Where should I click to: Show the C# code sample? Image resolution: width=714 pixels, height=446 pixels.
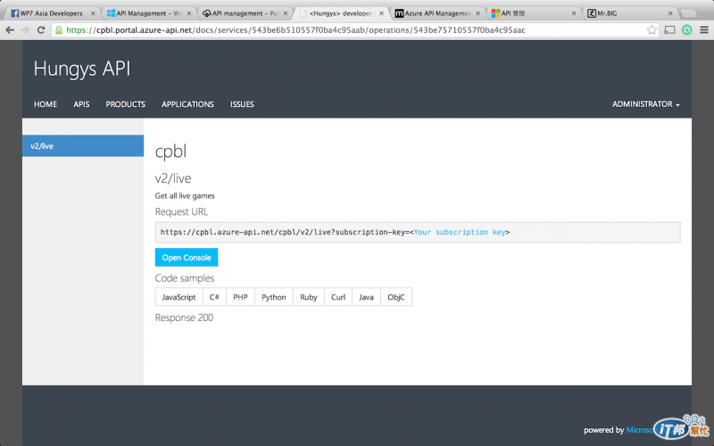pyautogui.click(x=214, y=297)
